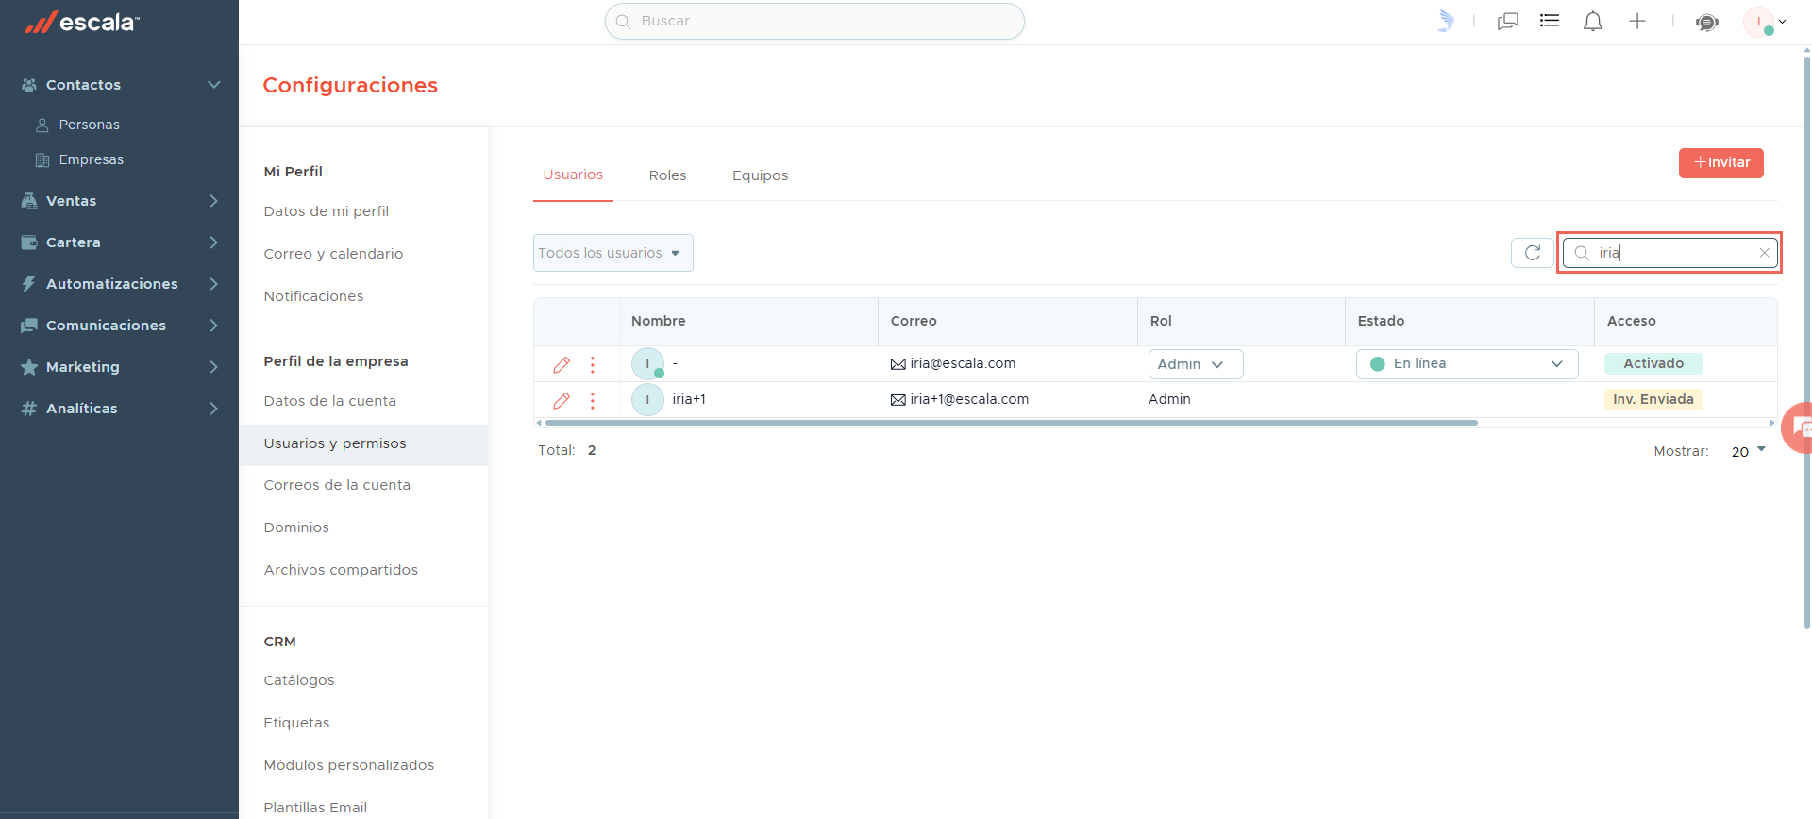Click the blue bird assistant icon

tap(1446, 21)
